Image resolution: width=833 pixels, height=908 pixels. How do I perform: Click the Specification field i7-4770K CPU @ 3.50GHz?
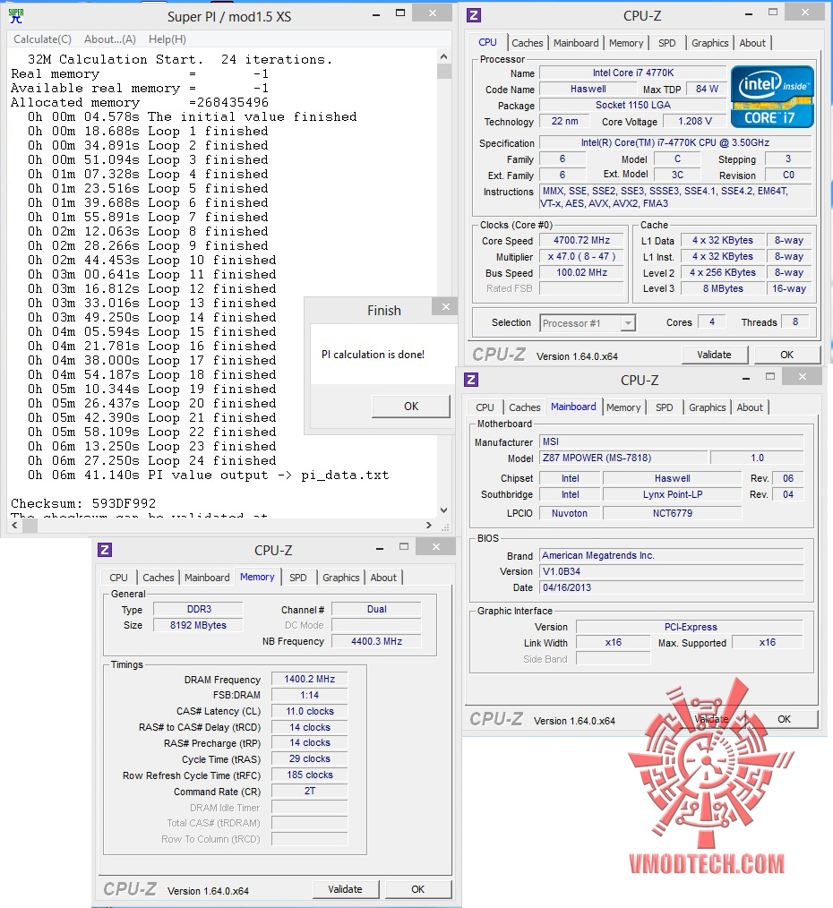674,142
